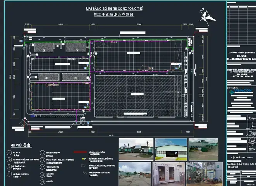
Task: Open the photo of workers and concrete mixer
Action: click(204, 174)
